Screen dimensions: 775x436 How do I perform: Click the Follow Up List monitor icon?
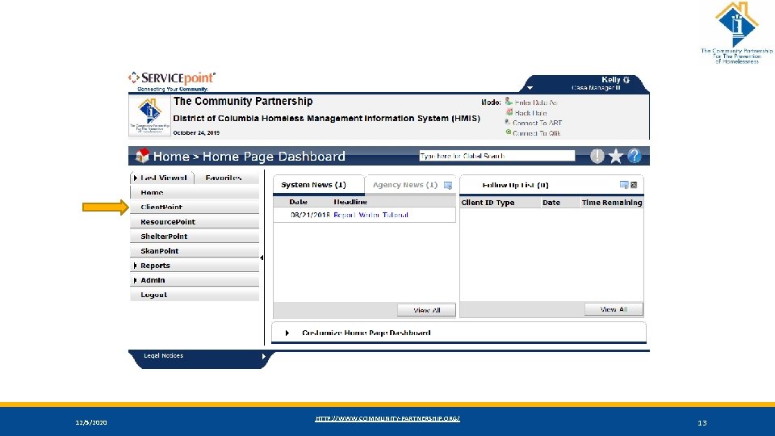click(624, 185)
